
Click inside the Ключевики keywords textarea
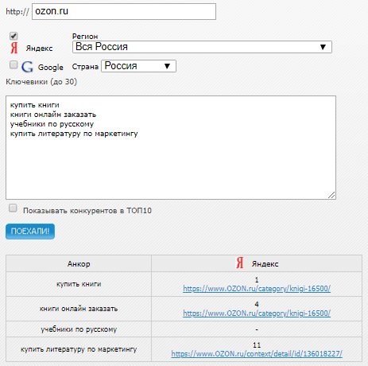(x=171, y=148)
